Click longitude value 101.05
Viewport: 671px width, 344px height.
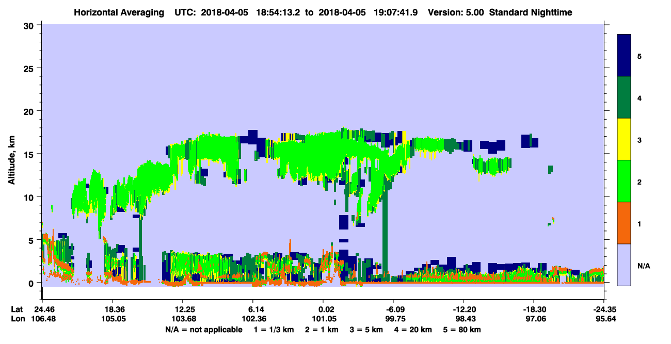point(323,319)
